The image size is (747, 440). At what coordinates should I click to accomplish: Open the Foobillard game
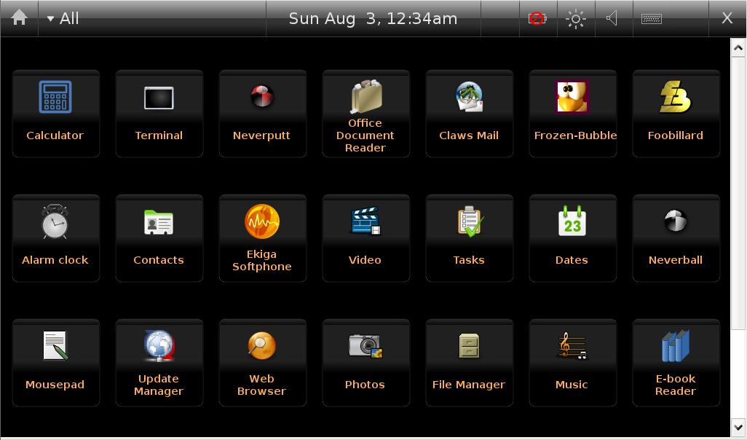676,113
